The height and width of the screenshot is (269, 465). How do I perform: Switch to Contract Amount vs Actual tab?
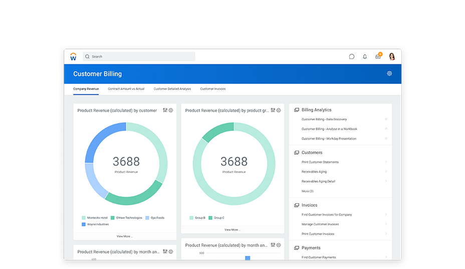pyautogui.click(x=126, y=89)
